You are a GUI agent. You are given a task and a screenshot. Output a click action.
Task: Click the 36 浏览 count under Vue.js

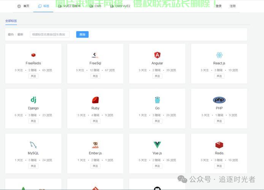click(x=171, y=160)
